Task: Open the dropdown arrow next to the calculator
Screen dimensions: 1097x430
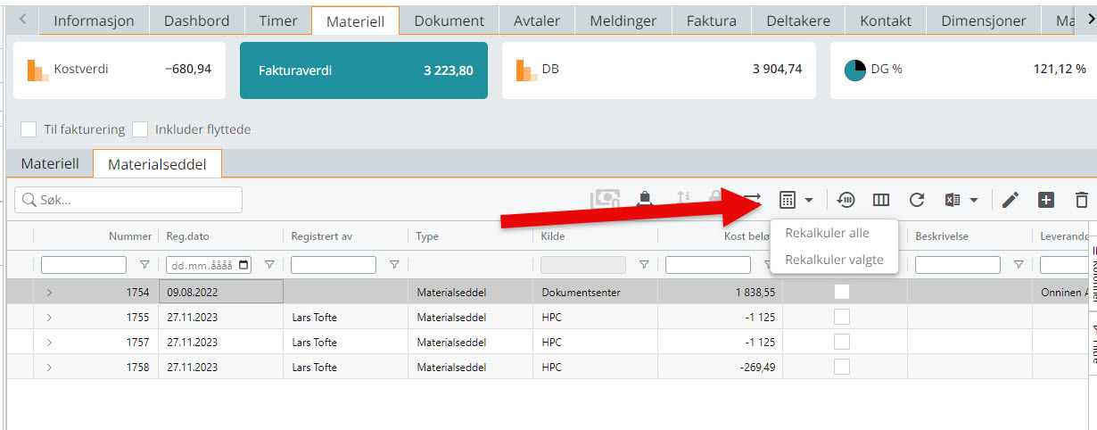Action: click(809, 200)
